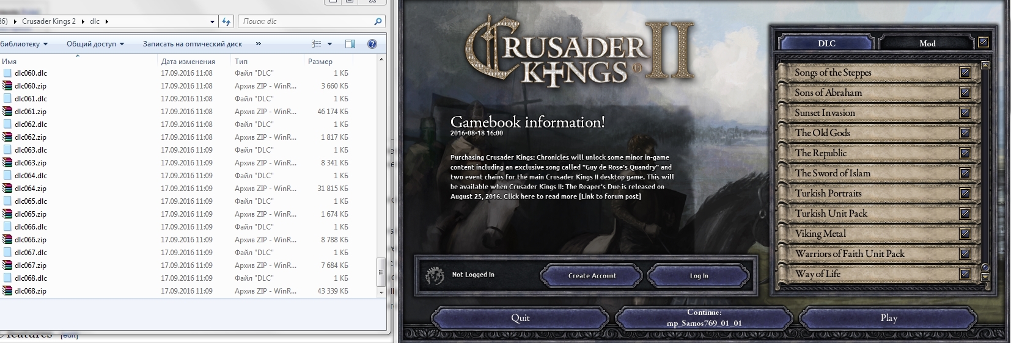Click the dlc063.zip archive icon
This screenshot has height=343, width=1011.
point(7,163)
